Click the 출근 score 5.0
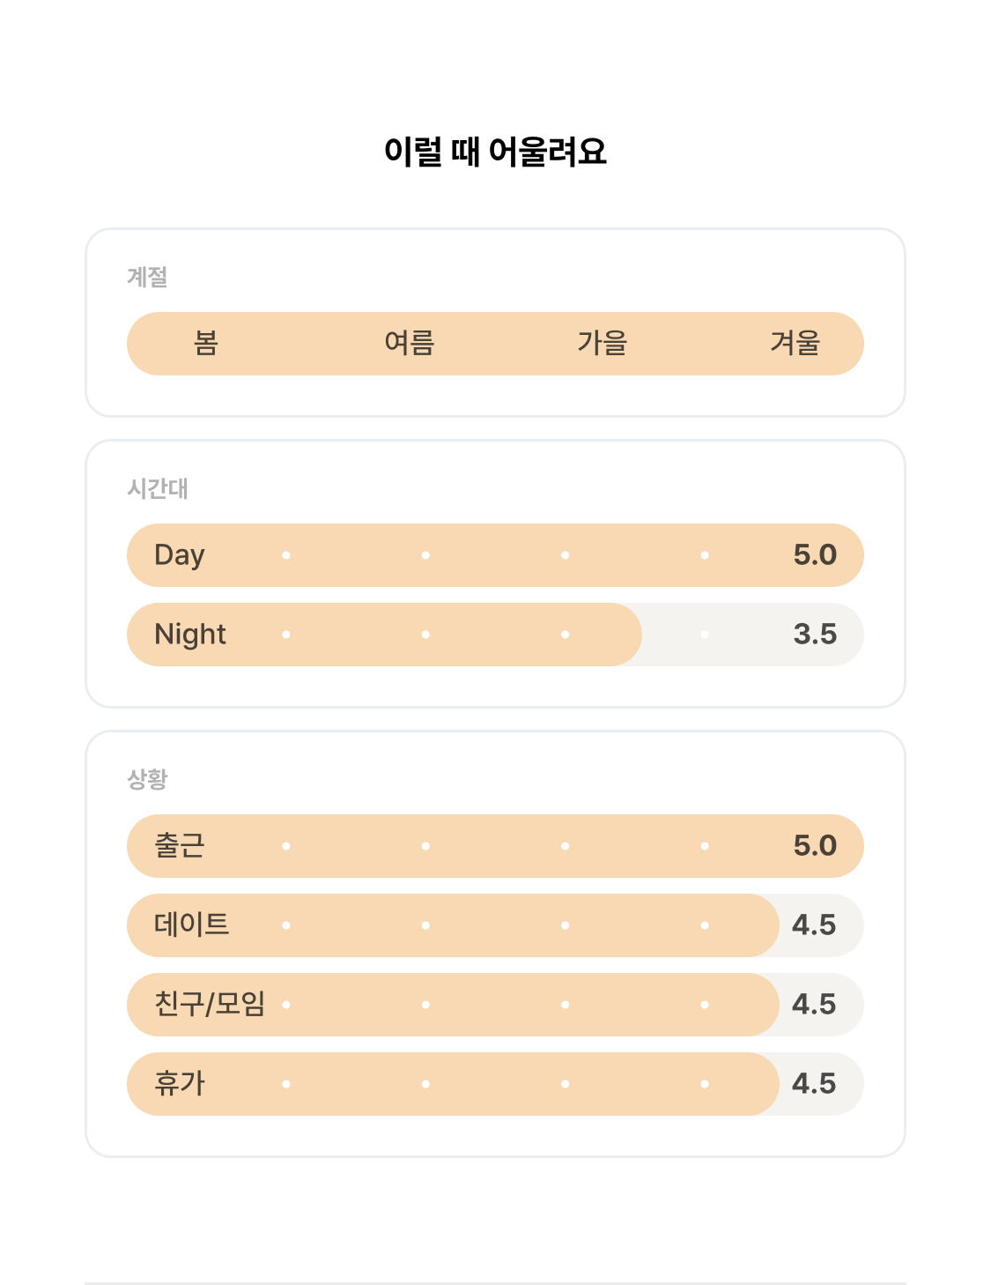 tap(815, 845)
